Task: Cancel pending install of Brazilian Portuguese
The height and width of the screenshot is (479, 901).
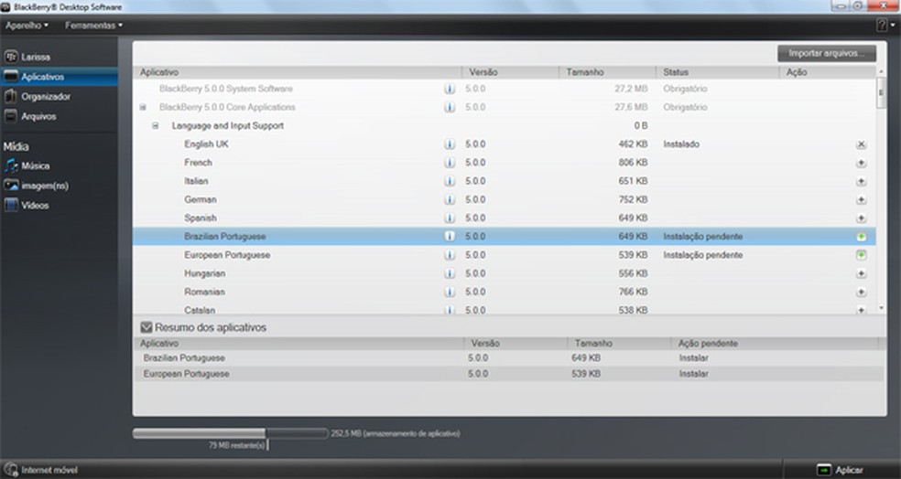Action: point(861,237)
